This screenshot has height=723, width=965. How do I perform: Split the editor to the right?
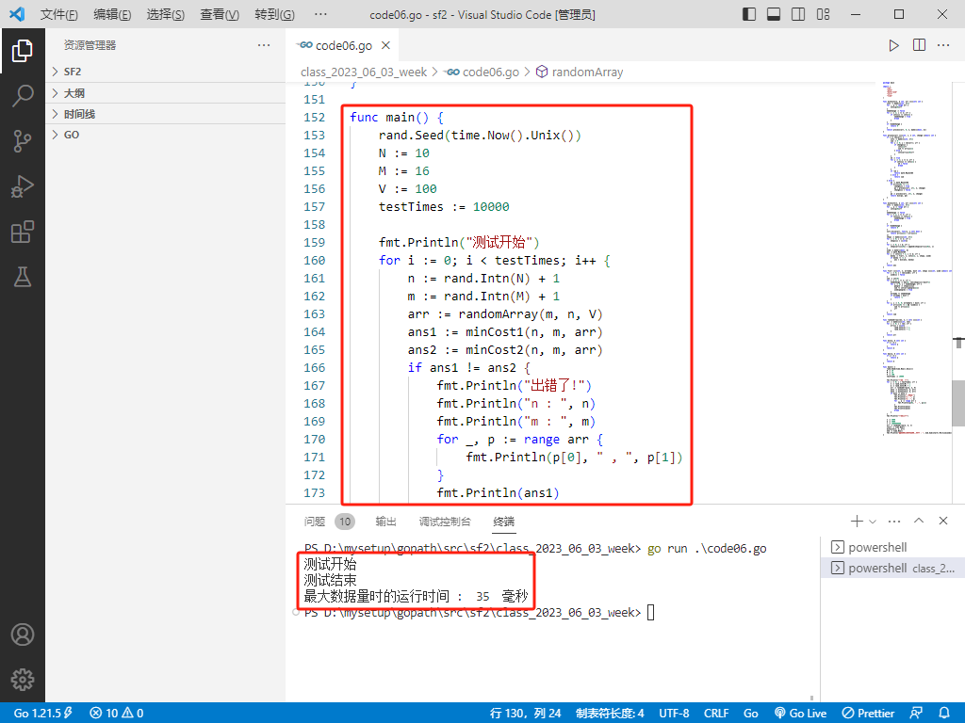[919, 45]
